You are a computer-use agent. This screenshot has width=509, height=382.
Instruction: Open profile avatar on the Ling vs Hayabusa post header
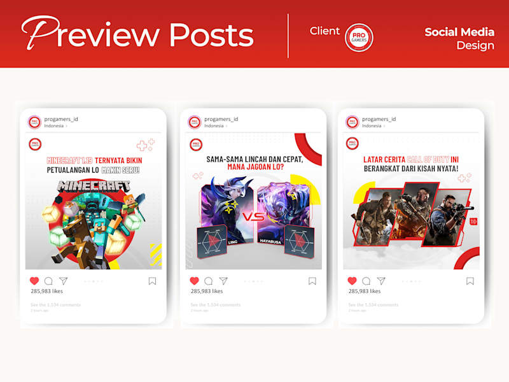pyautogui.click(x=195, y=122)
